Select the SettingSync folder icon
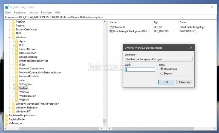Image resolution: width=219 pixels, height=133 pixels. point(17,84)
